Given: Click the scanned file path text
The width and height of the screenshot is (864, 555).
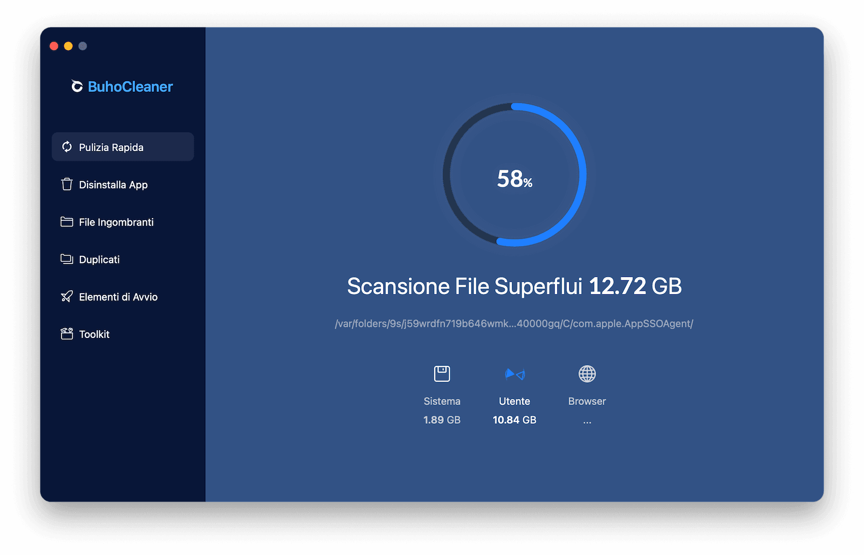Looking at the screenshot, I should coord(514,323).
